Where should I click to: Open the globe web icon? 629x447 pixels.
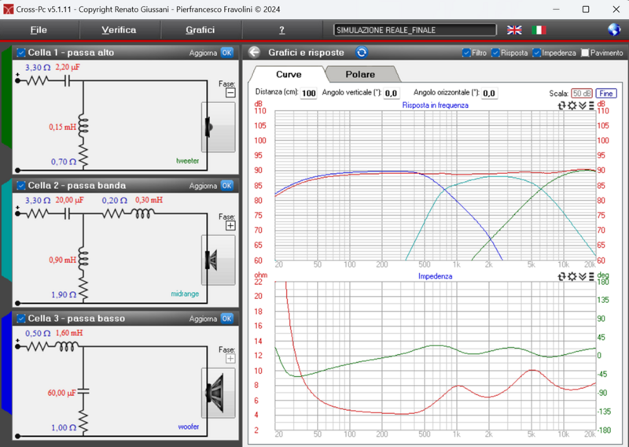(615, 30)
